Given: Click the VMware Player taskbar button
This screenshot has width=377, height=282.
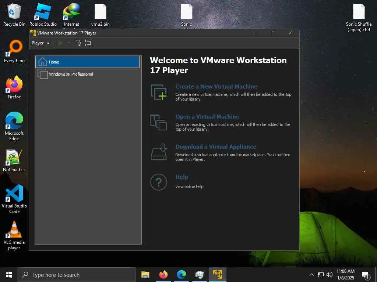Looking at the screenshot, I should click(217, 275).
